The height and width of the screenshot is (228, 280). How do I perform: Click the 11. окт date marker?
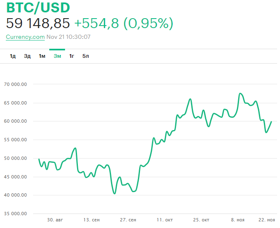(x=165, y=220)
